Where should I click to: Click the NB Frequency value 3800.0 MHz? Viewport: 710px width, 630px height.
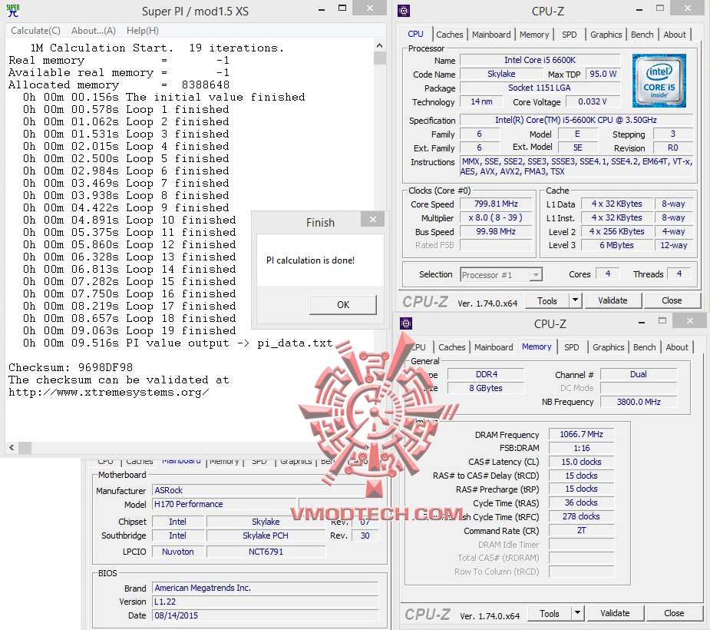(639, 402)
